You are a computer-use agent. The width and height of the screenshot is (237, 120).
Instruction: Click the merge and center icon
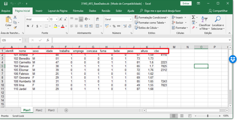pyautogui.click(x=98, y=26)
